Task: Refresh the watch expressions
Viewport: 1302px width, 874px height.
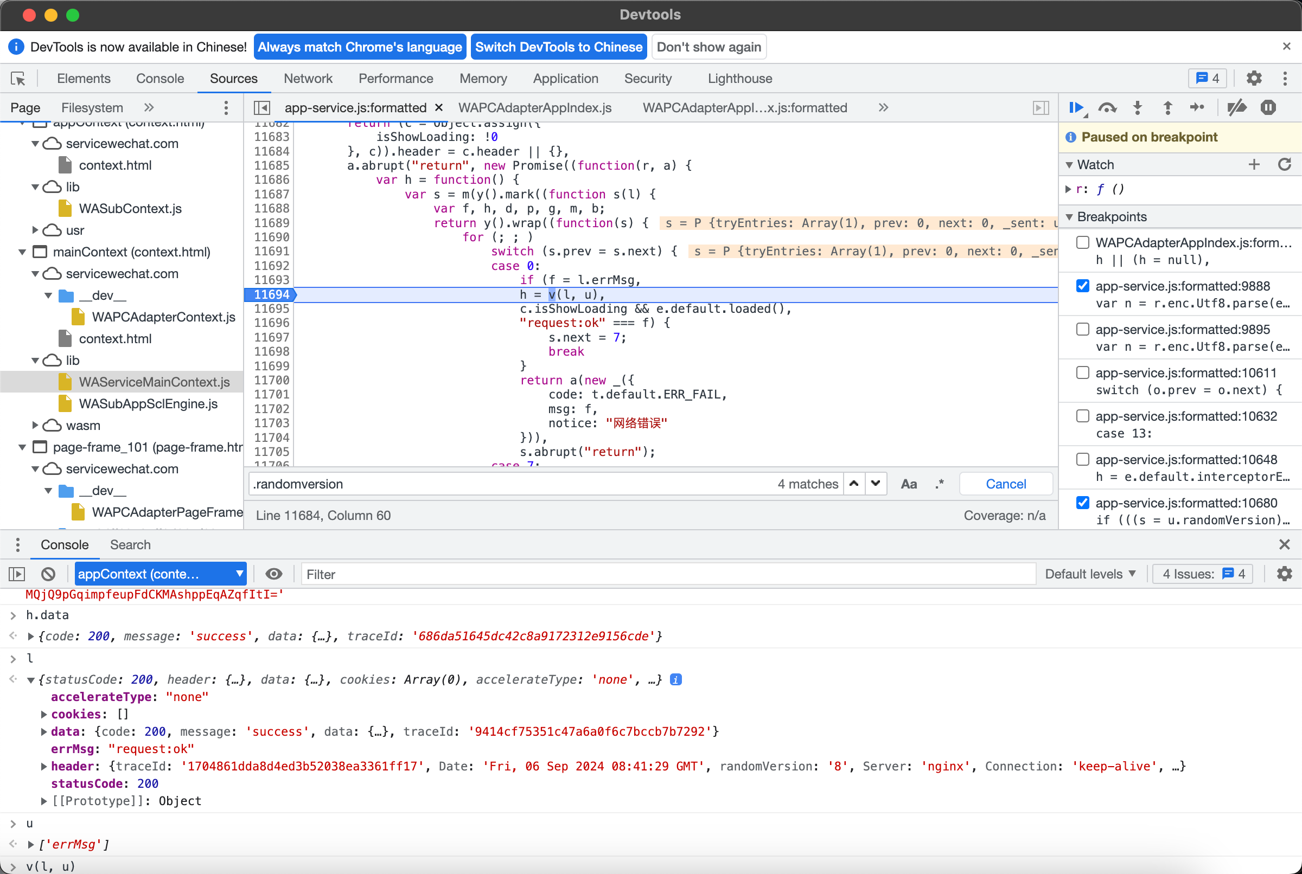Action: [1285, 164]
